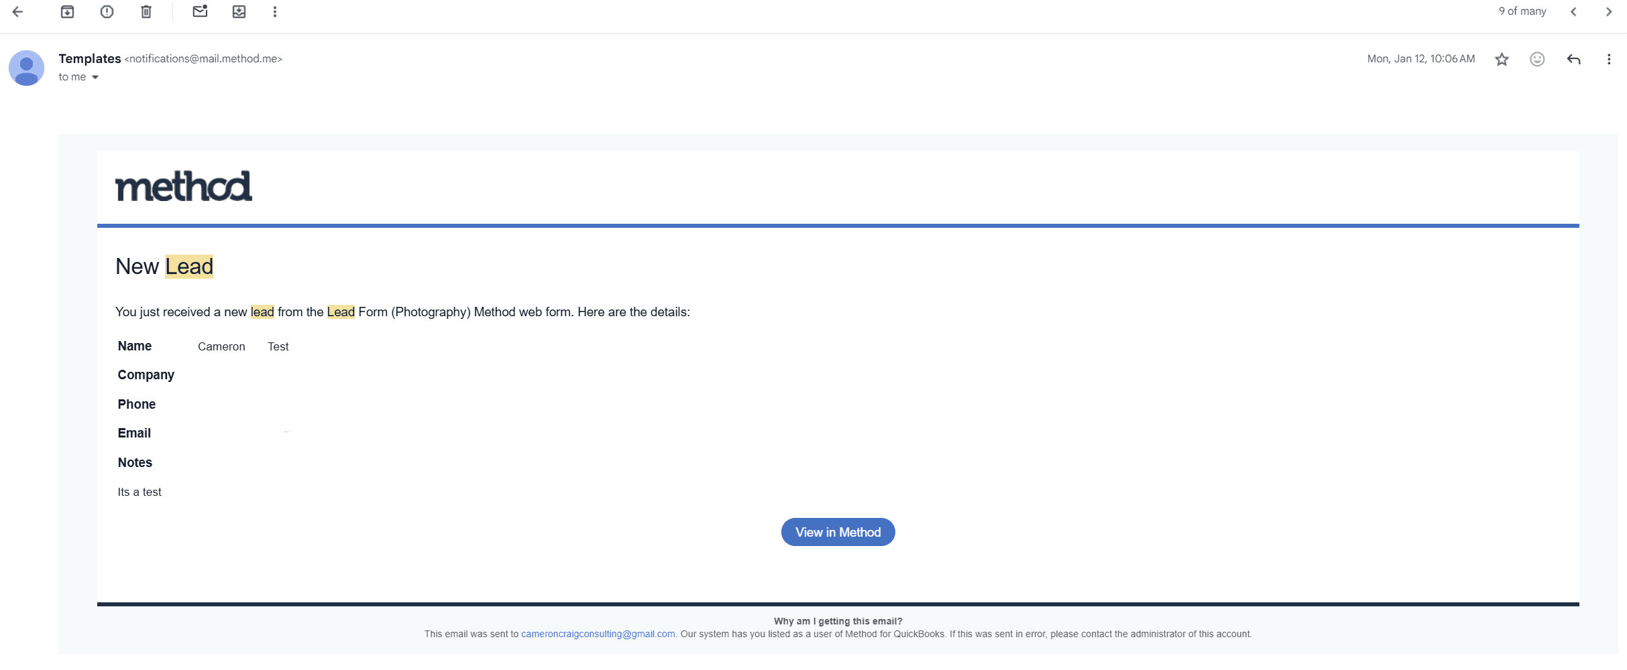Click the 'Cameron' name value
The width and height of the screenshot is (1627, 670).
point(221,346)
